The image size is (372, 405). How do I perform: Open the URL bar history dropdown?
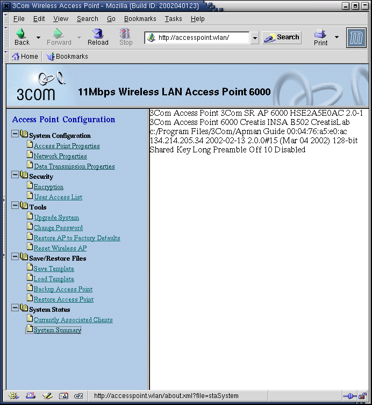tap(255, 38)
